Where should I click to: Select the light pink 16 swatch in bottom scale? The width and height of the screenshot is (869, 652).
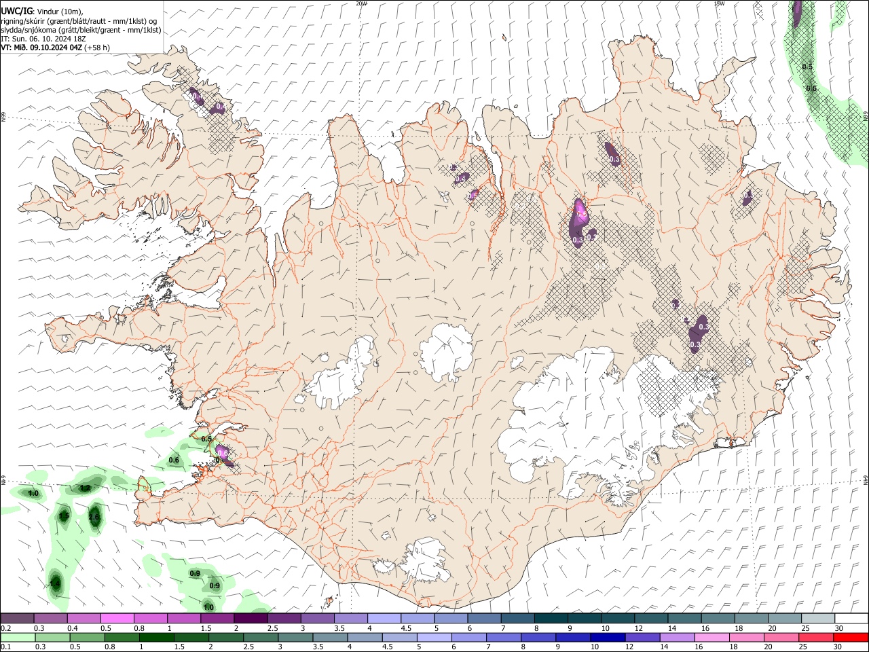711,638
